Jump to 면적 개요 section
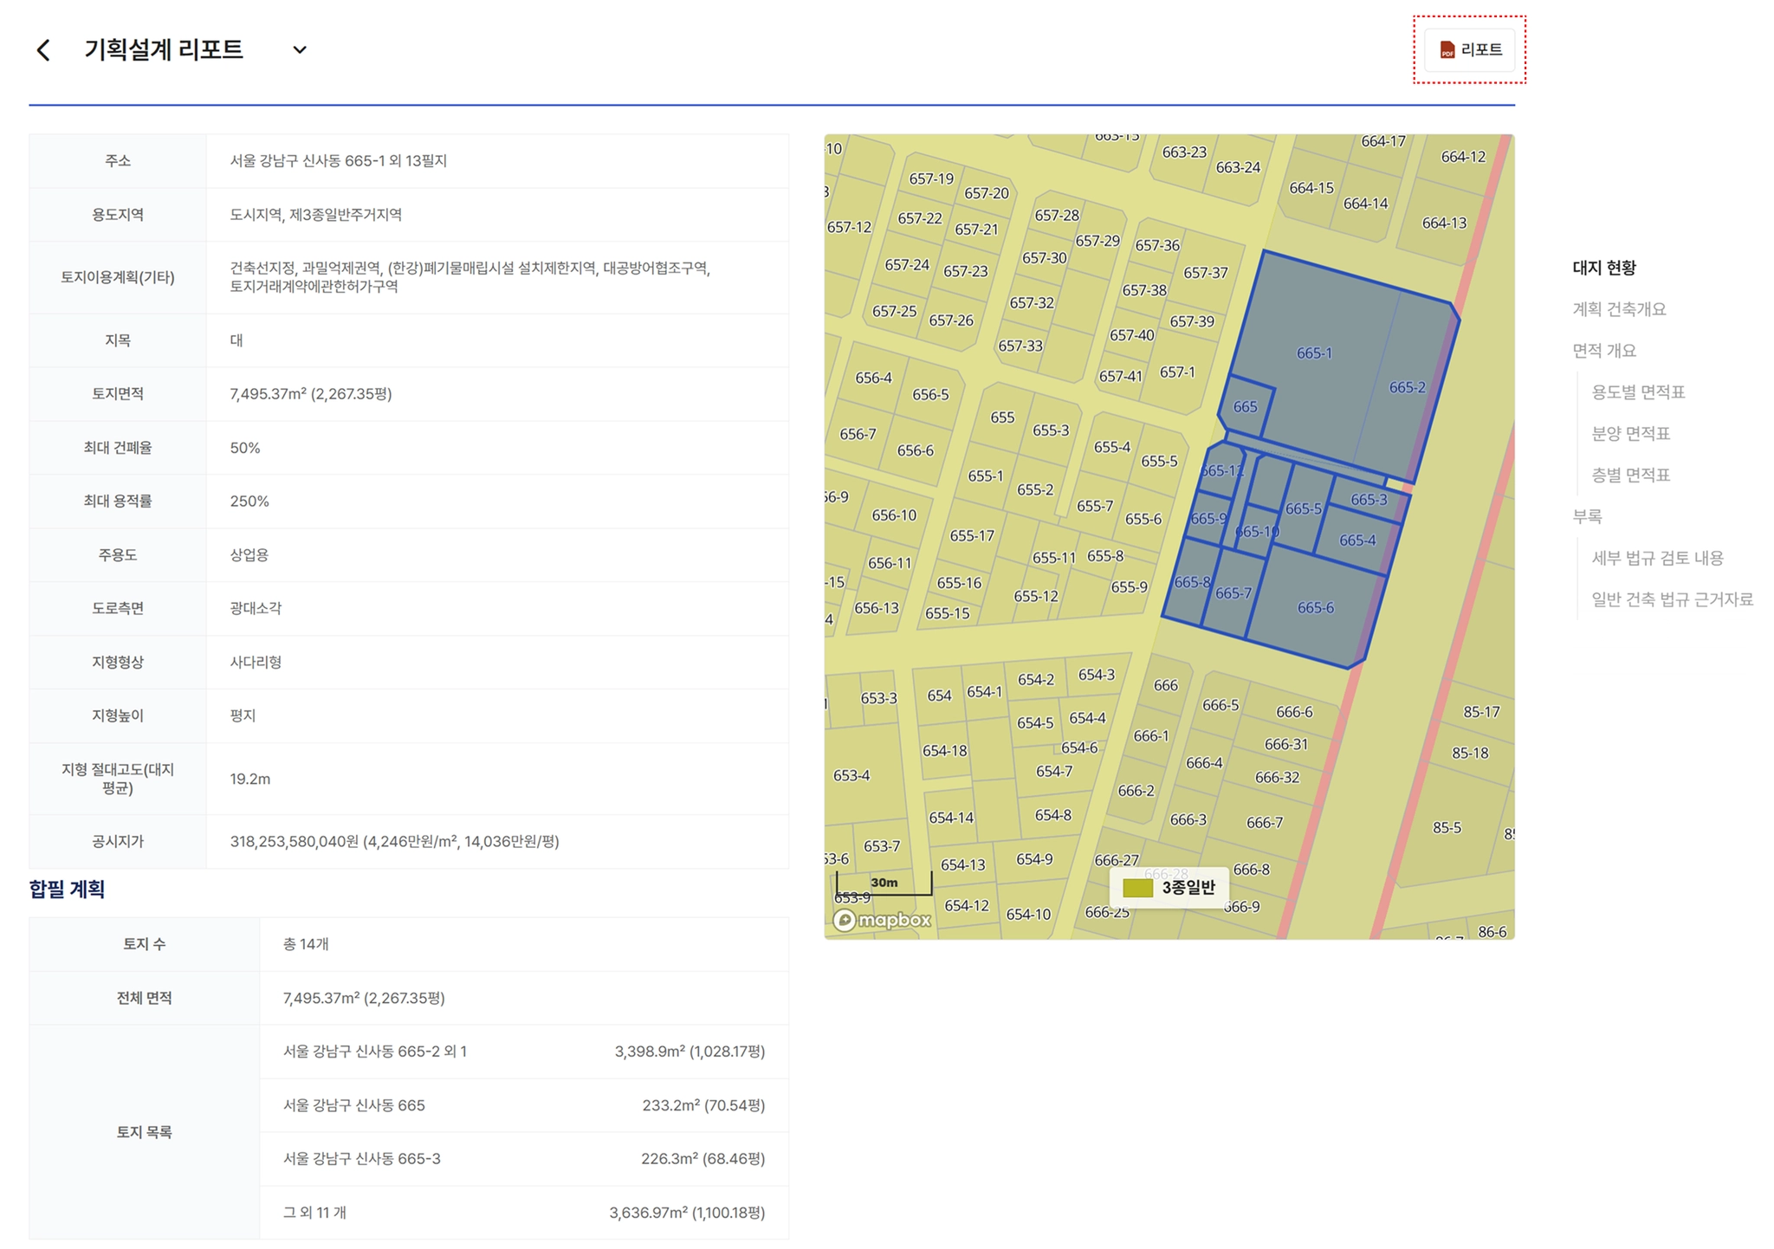 point(1603,351)
